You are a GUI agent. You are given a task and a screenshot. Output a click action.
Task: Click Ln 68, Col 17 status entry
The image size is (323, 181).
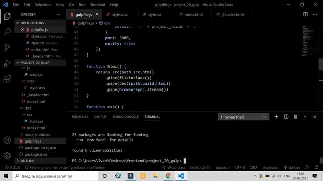pyautogui.click(x=200, y=167)
